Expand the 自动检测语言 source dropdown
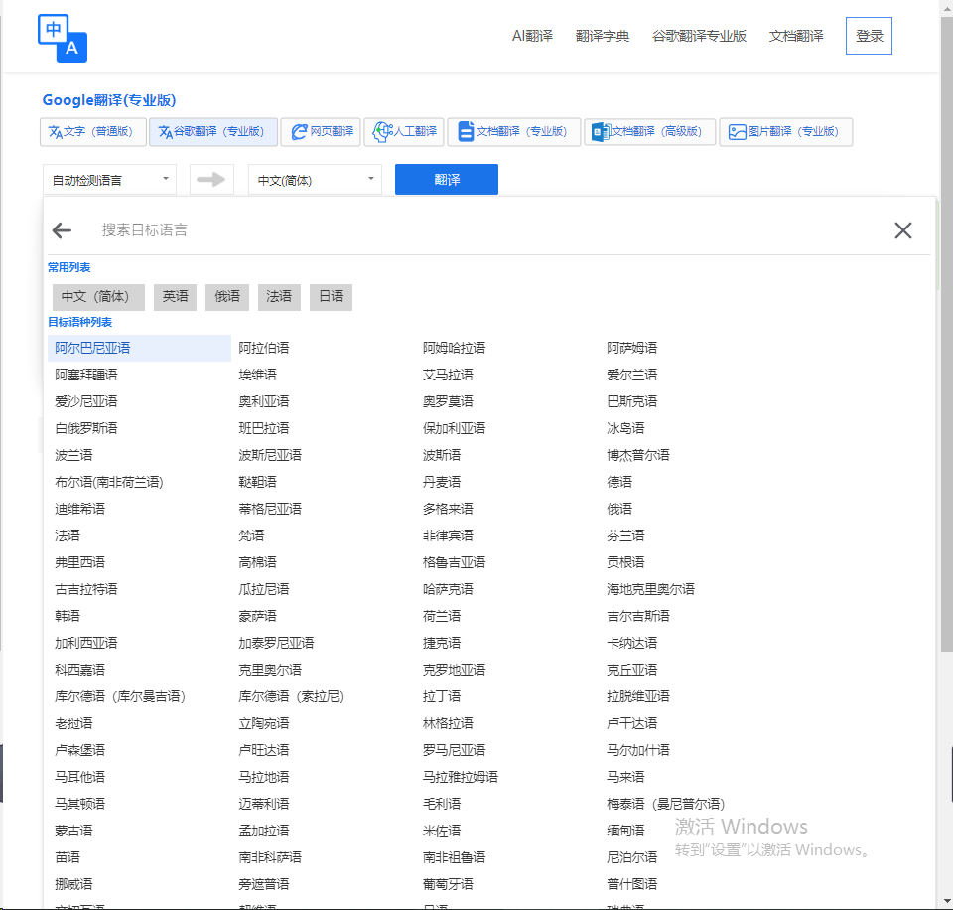 (109, 180)
